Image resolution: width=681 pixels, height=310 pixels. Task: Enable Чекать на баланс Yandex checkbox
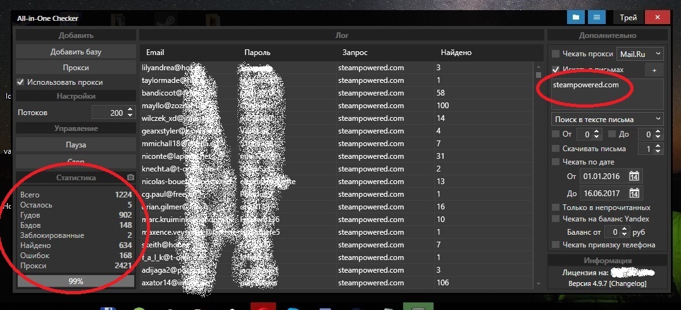tap(556, 218)
